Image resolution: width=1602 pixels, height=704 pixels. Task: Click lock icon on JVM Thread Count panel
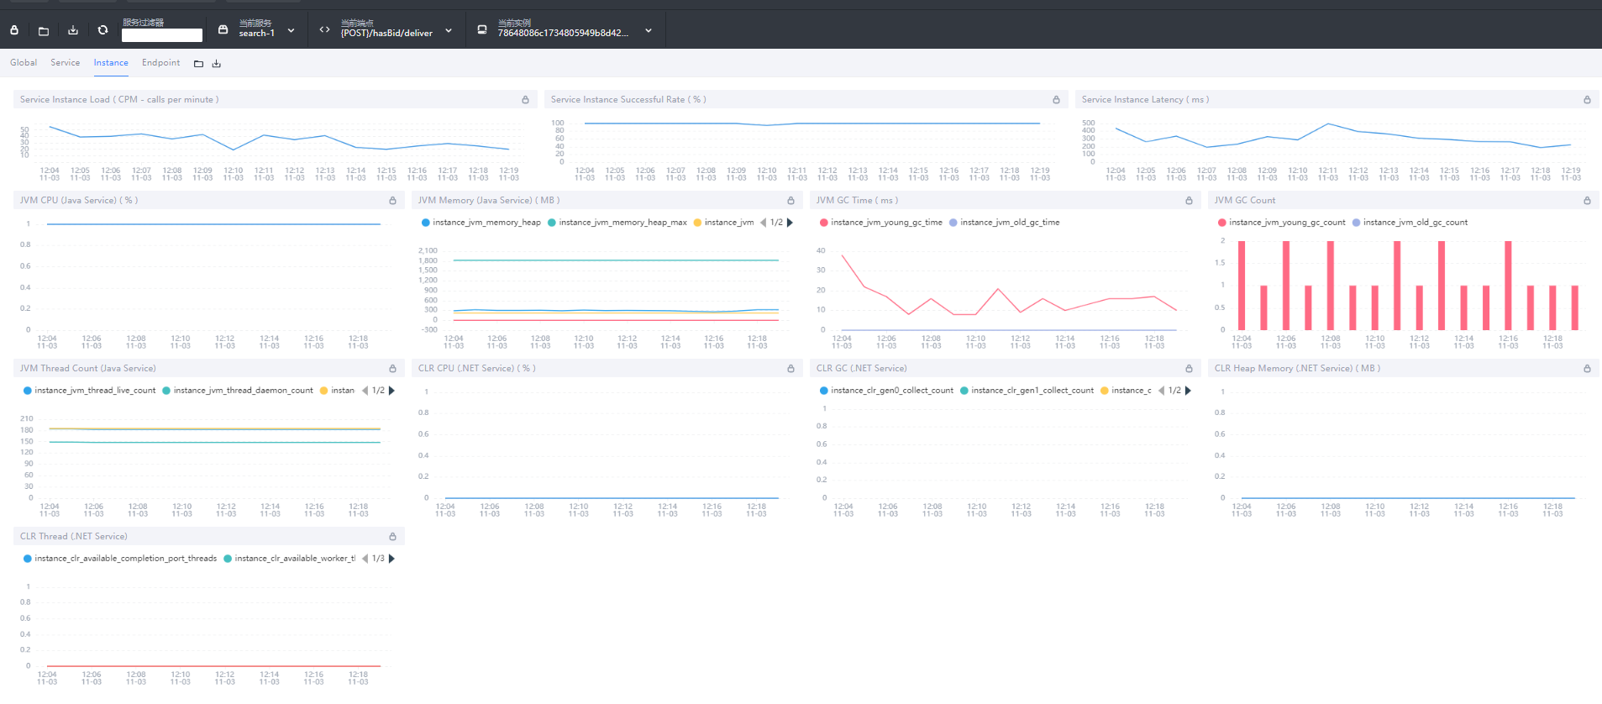392,369
